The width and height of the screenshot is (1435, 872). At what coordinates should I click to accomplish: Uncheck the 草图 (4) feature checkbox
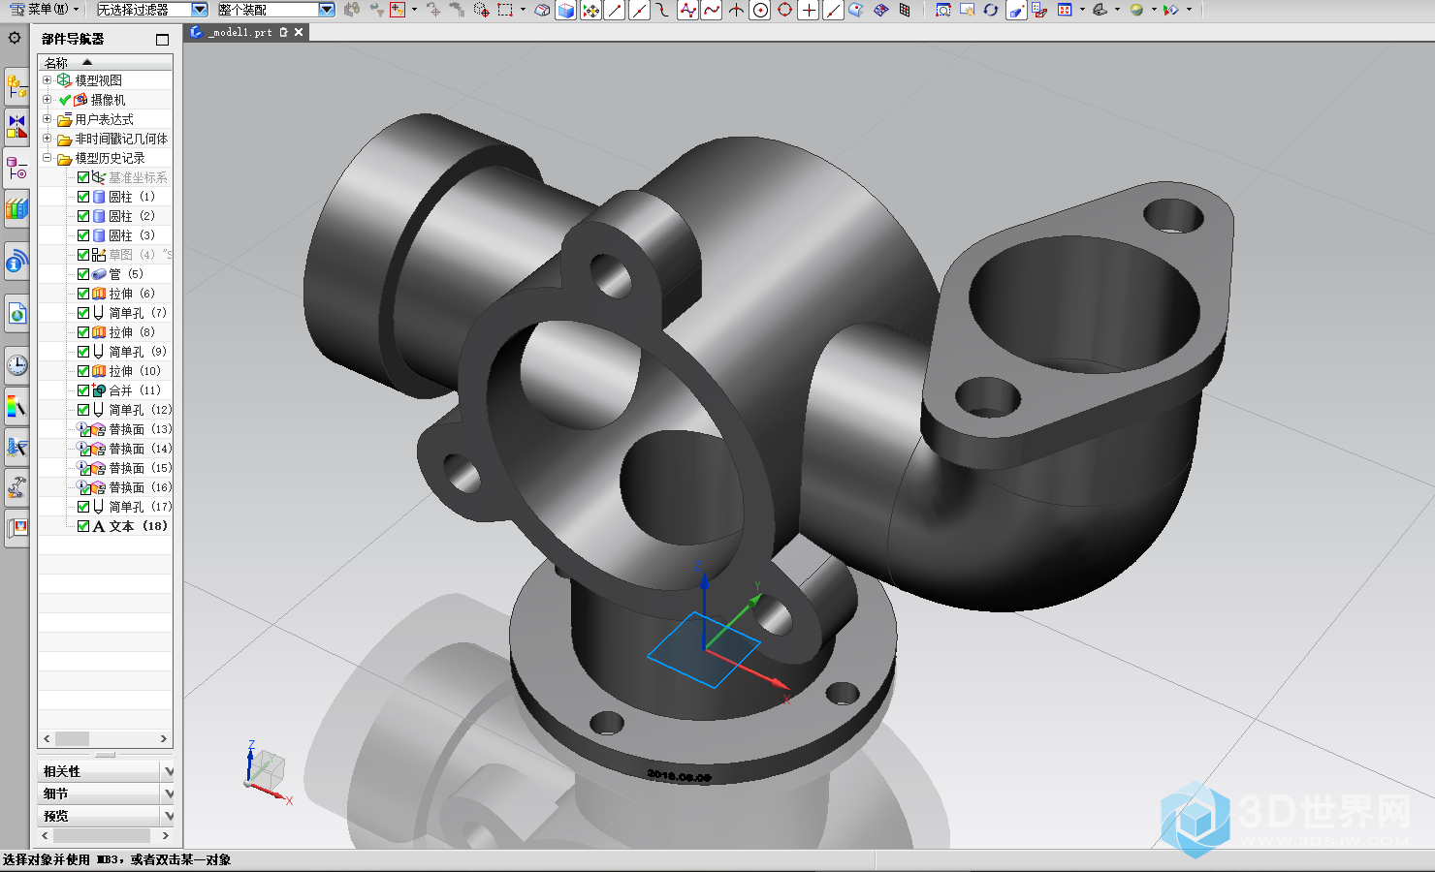tap(83, 255)
